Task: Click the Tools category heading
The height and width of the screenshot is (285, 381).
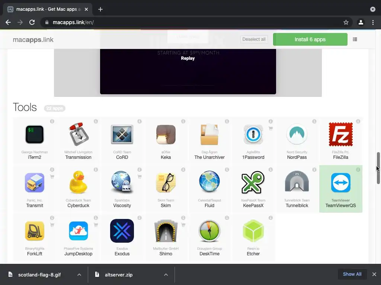Action: (x=25, y=107)
